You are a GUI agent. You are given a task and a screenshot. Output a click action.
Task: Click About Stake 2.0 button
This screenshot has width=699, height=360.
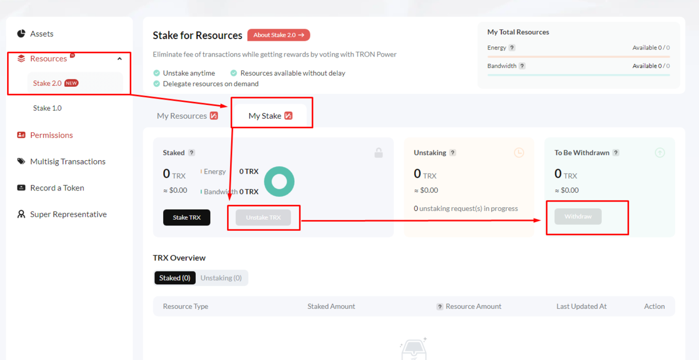click(x=278, y=35)
